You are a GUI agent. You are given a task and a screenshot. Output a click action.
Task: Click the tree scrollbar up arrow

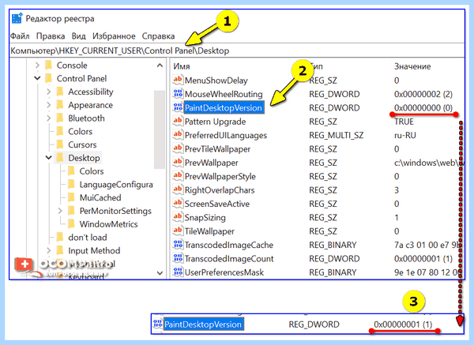click(160, 66)
